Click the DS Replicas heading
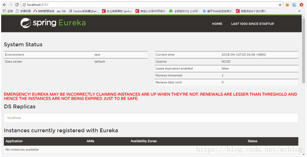307x157 pixels. [19, 106]
